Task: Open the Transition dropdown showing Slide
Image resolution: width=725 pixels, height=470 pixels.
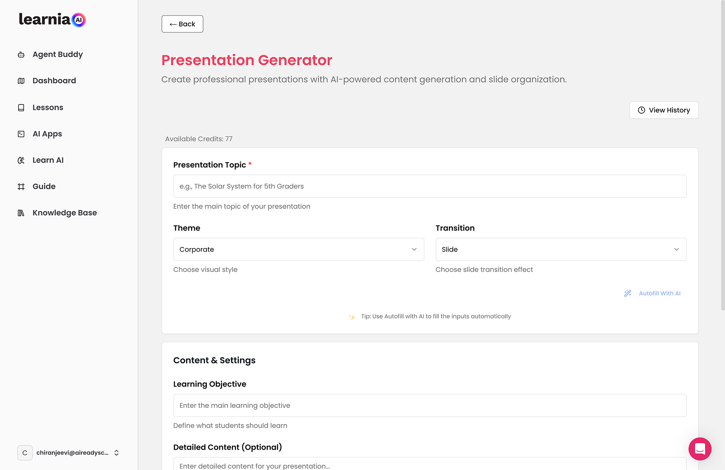Action: [561, 249]
